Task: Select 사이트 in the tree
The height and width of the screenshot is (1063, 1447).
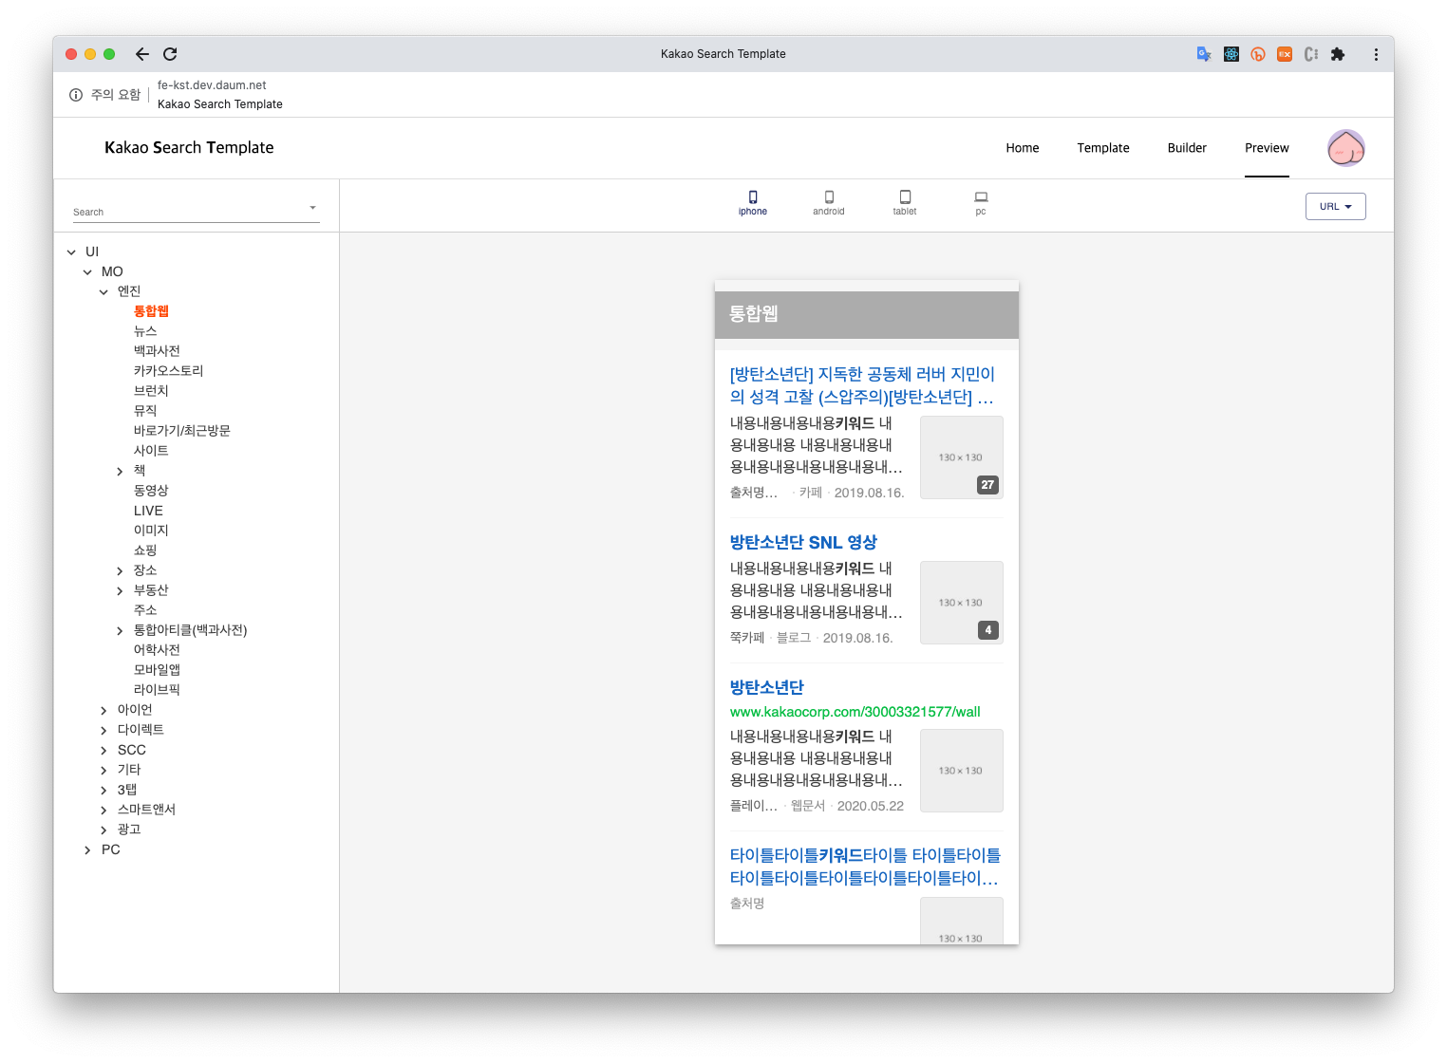Action: [x=151, y=451]
